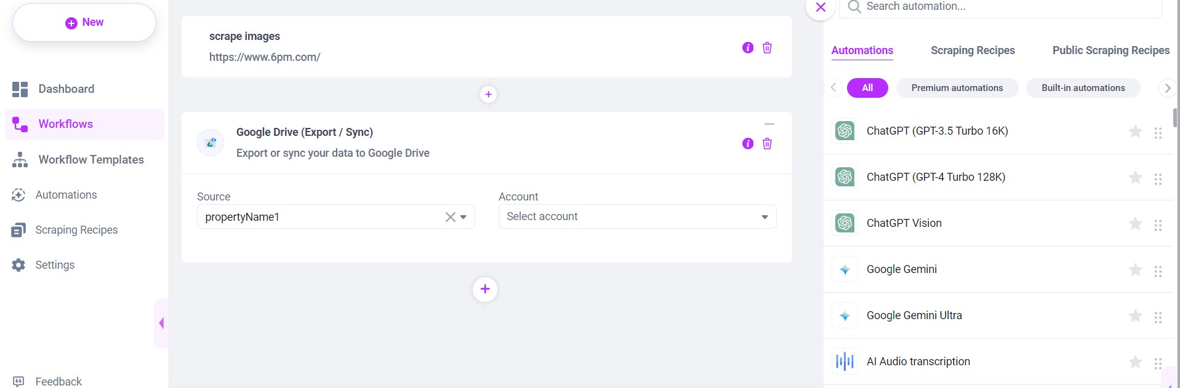
Task: Filter by Premium automations
Action: (957, 88)
